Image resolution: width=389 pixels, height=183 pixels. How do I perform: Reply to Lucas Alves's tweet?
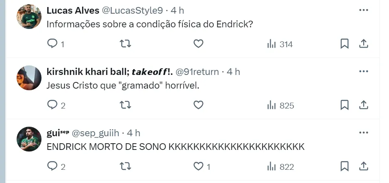pos(52,44)
